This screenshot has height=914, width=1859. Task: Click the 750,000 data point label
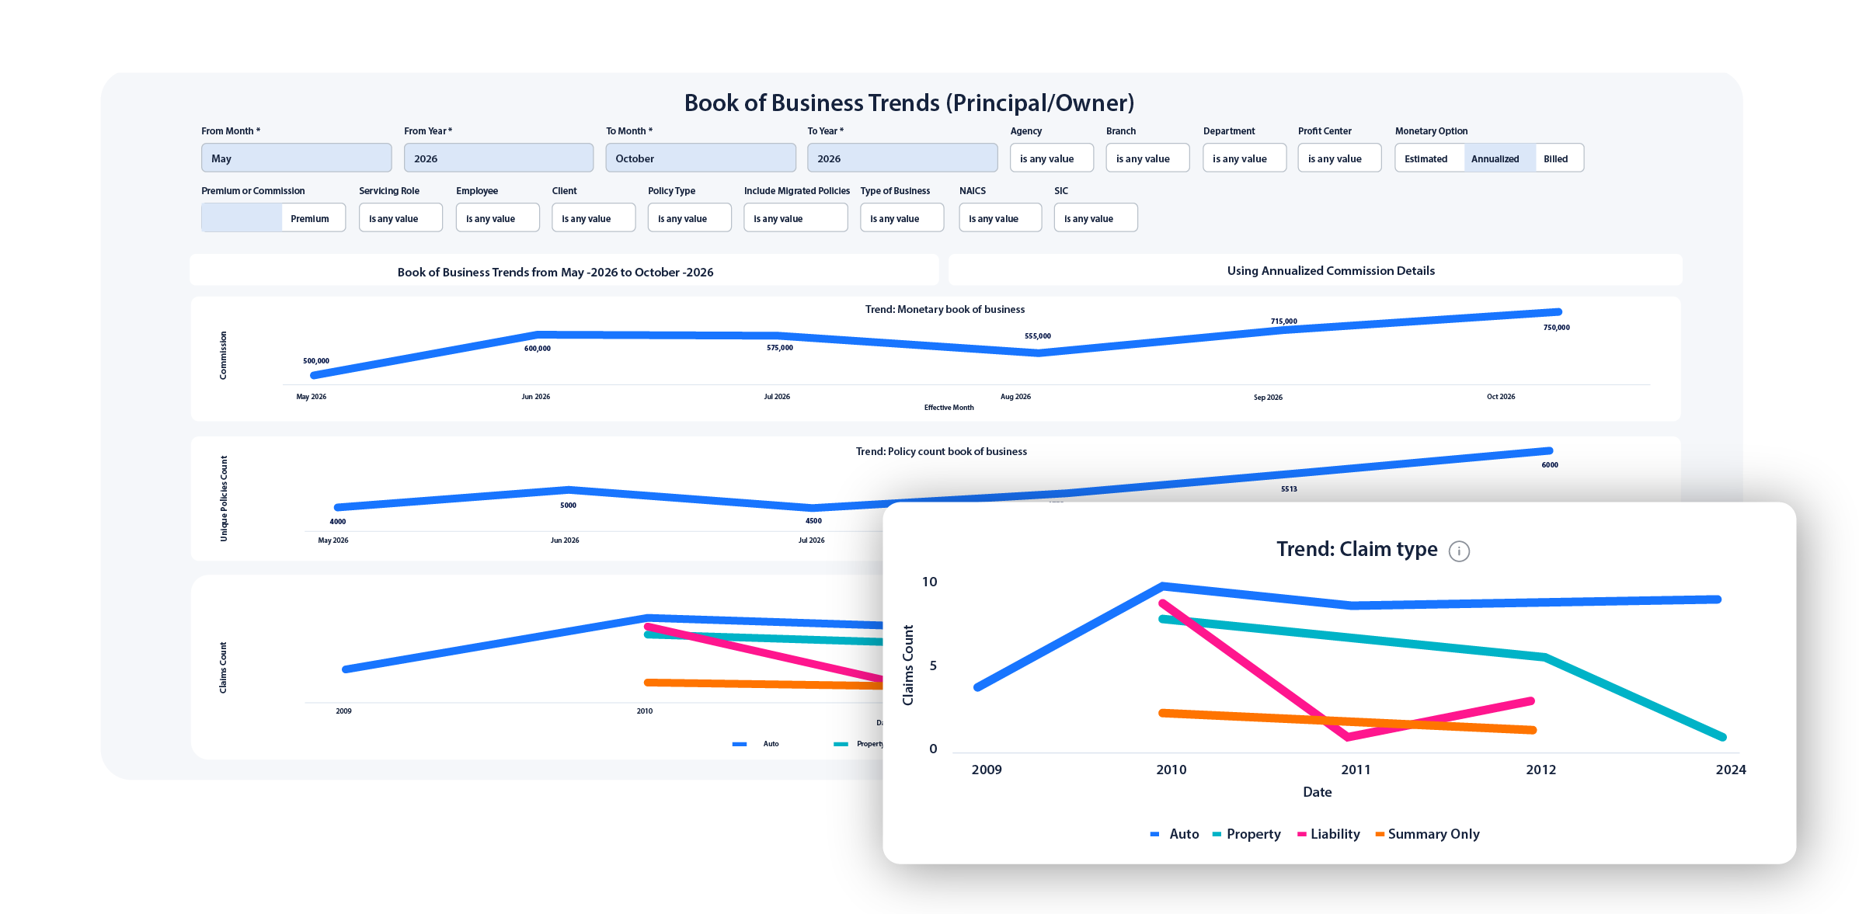pos(1556,328)
